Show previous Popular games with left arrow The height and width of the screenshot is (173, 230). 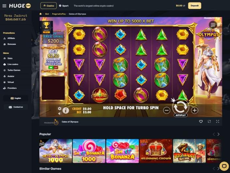214,134
